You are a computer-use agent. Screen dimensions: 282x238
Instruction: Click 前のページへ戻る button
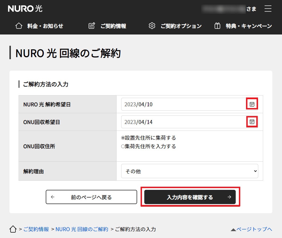tap(91, 197)
